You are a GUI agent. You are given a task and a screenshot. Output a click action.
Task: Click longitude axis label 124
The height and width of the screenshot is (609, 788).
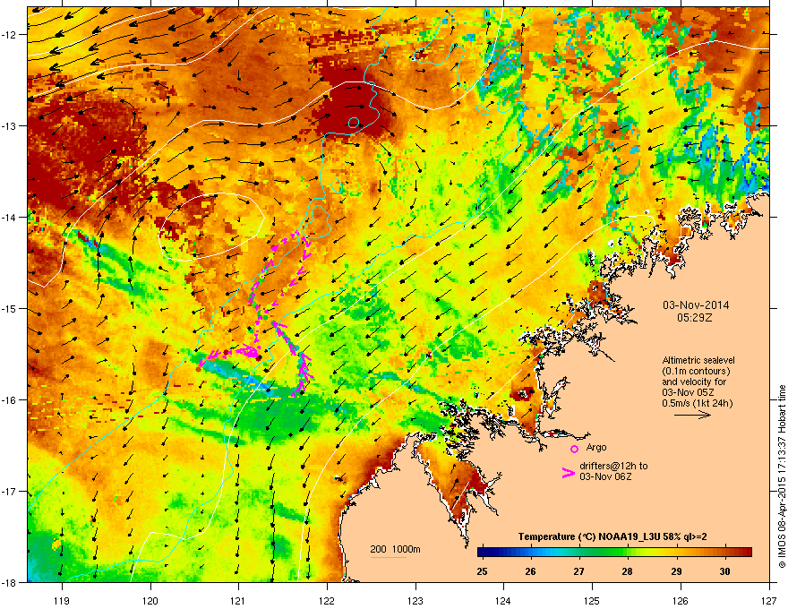point(503,600)
